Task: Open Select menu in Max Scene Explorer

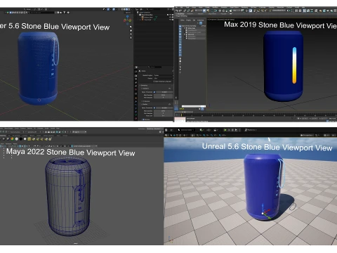Action: (183, 20)
